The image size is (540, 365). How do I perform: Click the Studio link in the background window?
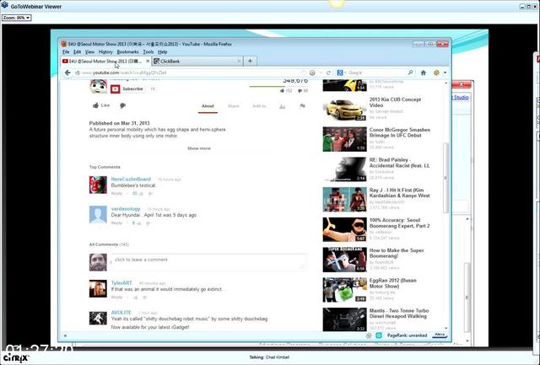[x=461, y=98]
